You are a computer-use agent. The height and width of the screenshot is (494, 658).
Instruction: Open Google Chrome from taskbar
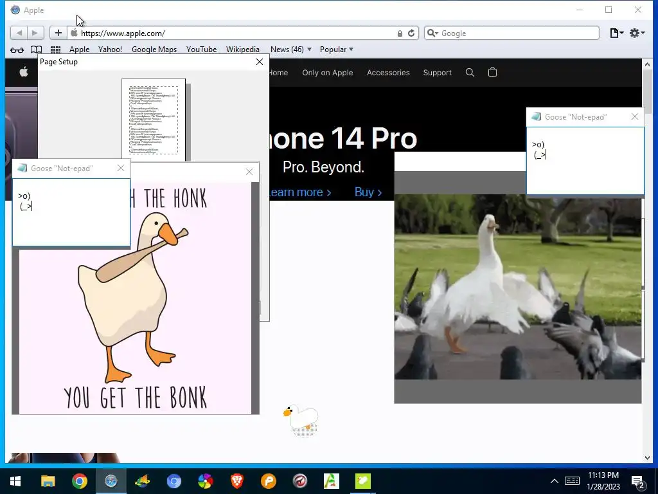[x=79, y=481]
